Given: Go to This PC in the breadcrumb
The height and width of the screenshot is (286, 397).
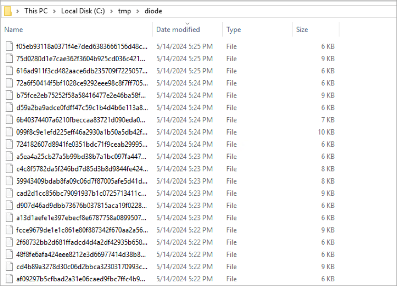Looking at the screenshot, I should (x=36, y=11).
